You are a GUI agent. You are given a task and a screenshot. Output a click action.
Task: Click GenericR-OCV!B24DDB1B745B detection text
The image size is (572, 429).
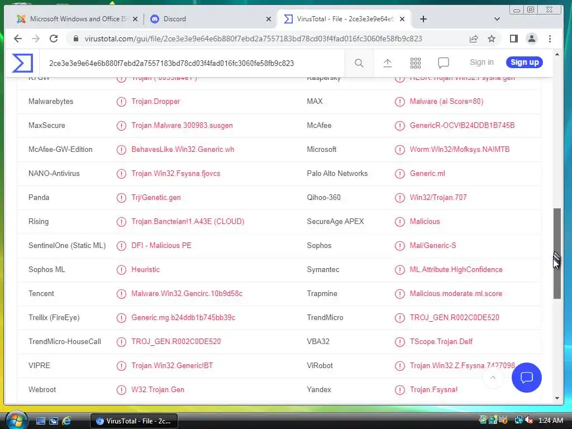[462, 126]
